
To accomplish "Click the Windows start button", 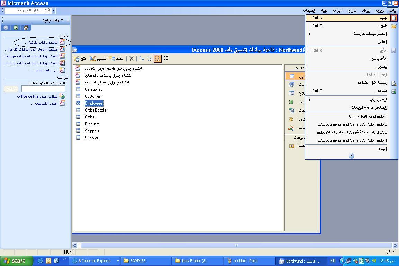I will (16, 261).
